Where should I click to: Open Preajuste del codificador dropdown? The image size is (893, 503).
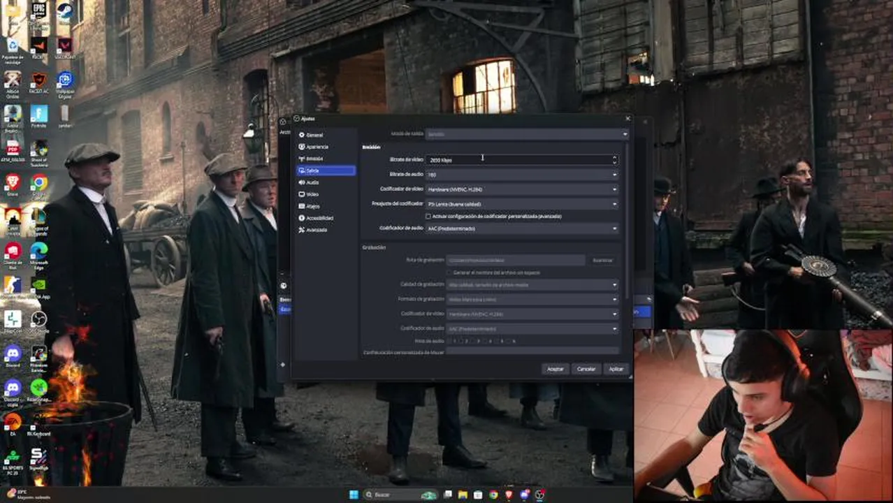tap(522, 204)
